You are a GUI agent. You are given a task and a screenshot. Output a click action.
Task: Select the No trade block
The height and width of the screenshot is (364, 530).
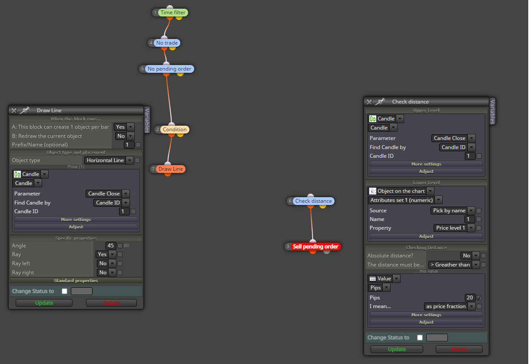(167, 43)
